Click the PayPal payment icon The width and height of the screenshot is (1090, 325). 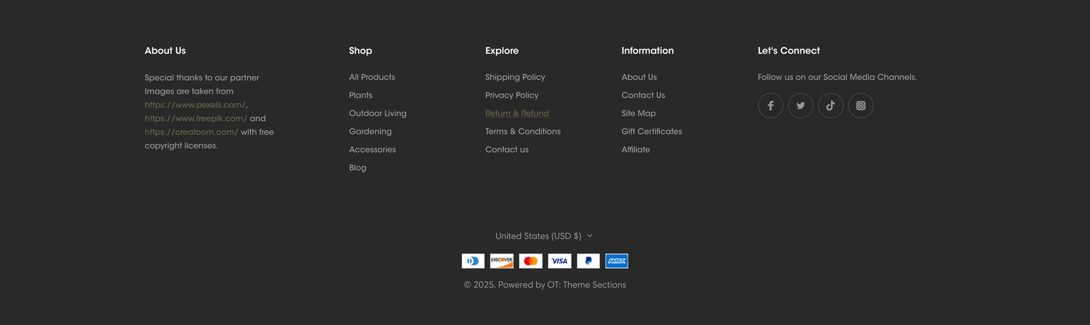(588, 261)
